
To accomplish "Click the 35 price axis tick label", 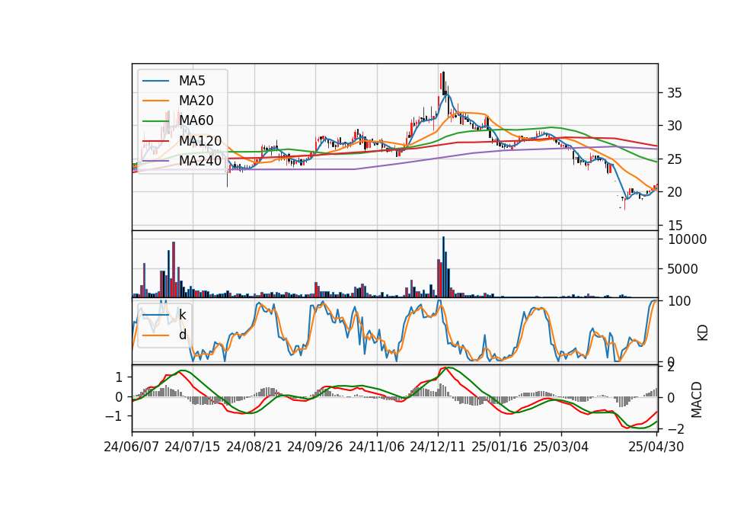I will 675,93.
